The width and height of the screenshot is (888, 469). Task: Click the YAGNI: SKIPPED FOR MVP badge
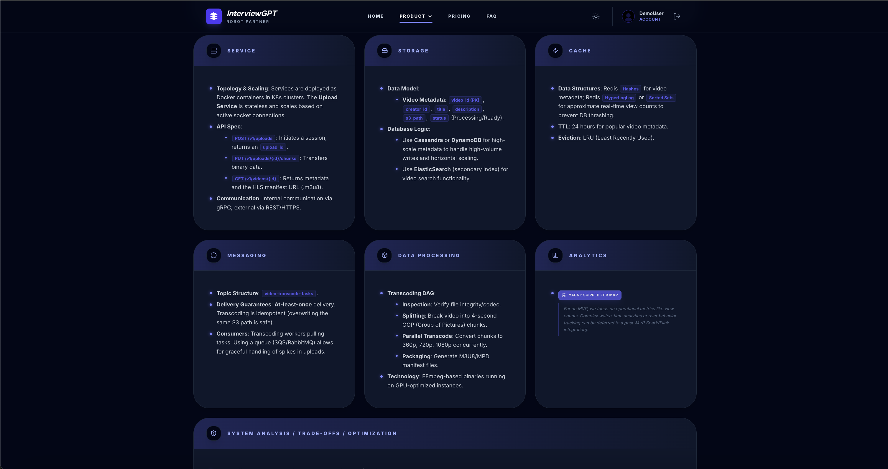590,295
